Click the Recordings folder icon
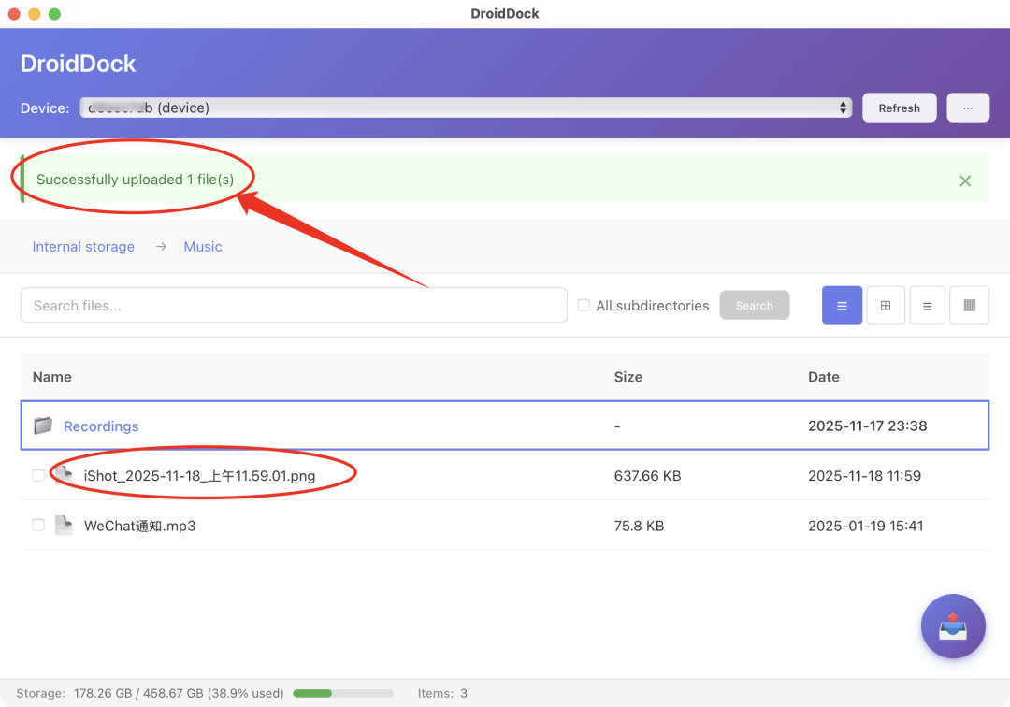 coord(43,426)
